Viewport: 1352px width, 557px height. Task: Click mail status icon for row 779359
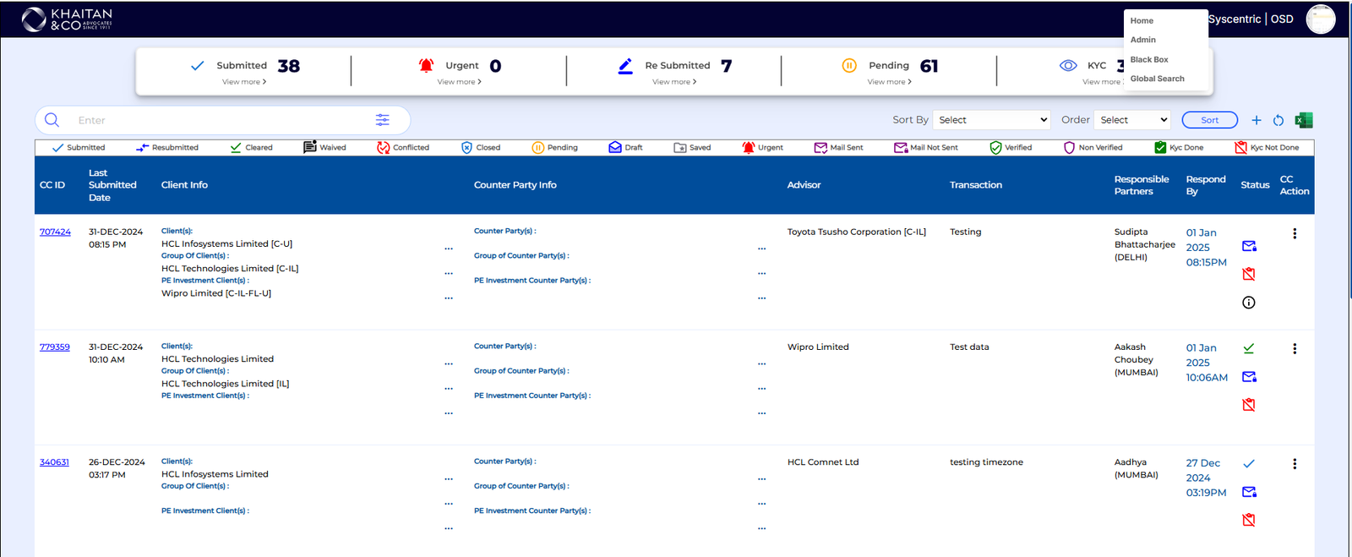click(x=1249, y=377)
